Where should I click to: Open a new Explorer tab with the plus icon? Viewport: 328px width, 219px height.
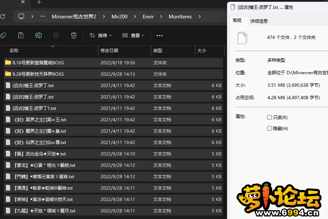click(x=39, y=2)
